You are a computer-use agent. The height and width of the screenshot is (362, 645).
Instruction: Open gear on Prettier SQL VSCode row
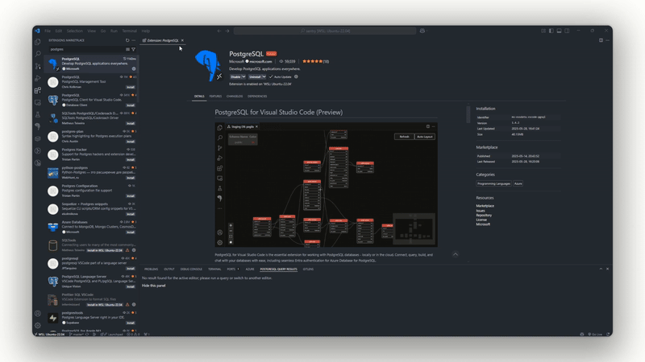134,305
